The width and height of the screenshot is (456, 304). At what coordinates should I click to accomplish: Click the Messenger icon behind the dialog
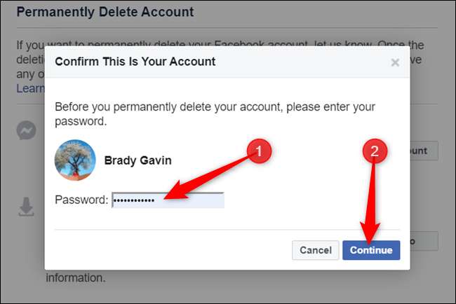(27, 132)
